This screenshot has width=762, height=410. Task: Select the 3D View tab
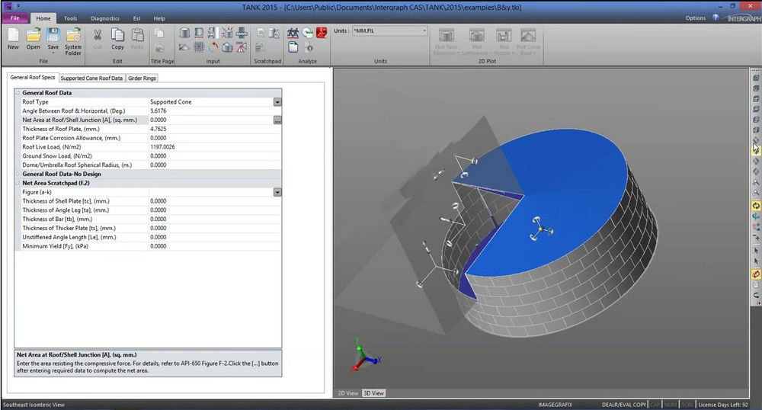coord(373,393)
